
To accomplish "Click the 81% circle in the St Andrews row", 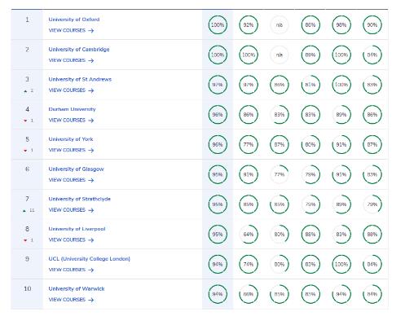I will point(310,85).
